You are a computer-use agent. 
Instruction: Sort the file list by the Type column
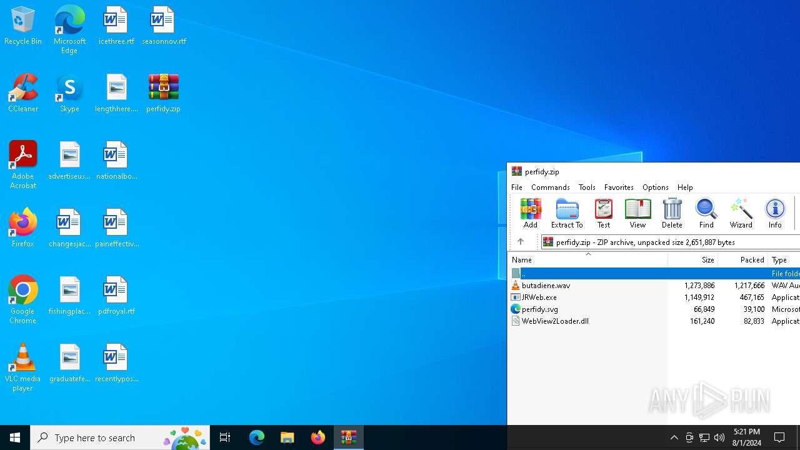(x=784, y=259)
